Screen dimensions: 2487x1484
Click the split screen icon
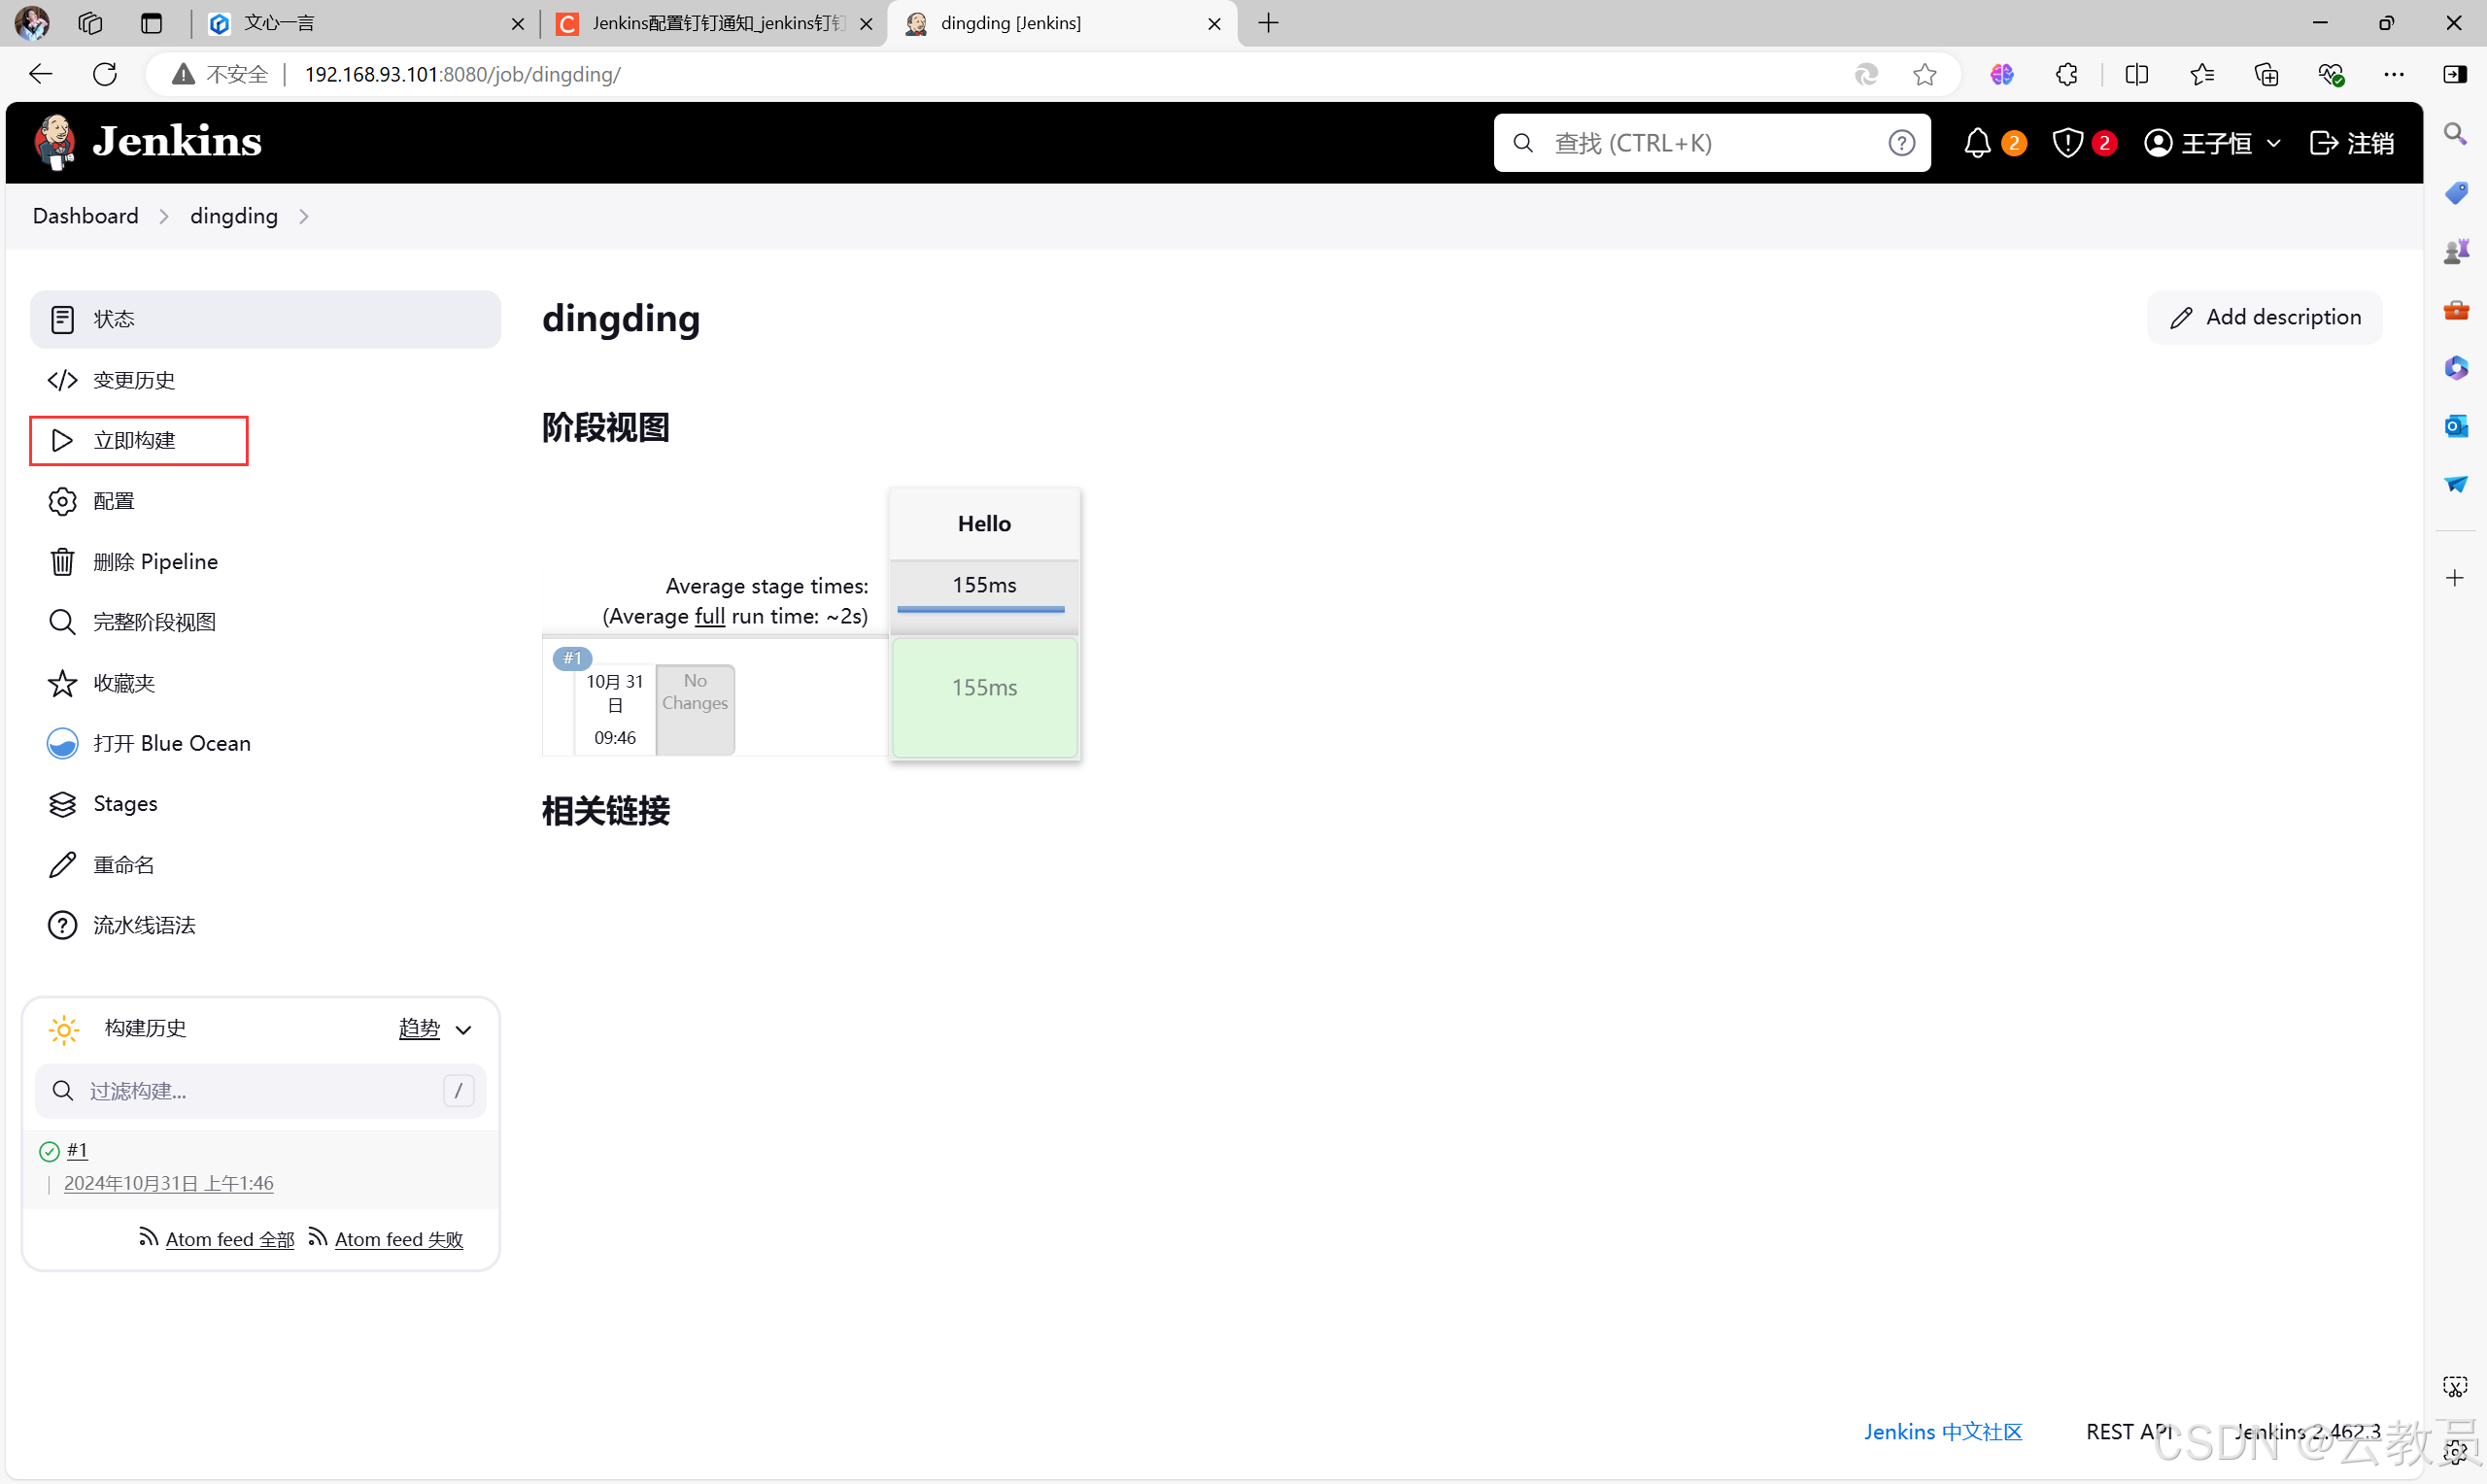click(2136, 74)
